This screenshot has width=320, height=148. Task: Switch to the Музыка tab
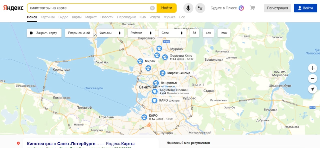click(x=169, y=17)
